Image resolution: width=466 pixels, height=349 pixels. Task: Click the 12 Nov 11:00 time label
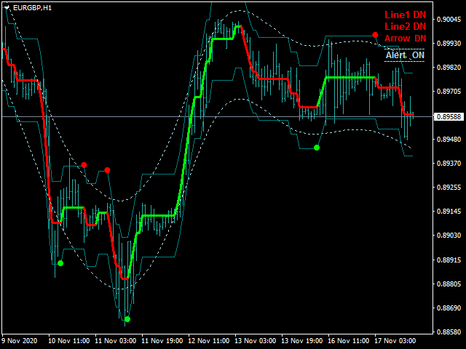pyautogui.click(x=208, y=340)
